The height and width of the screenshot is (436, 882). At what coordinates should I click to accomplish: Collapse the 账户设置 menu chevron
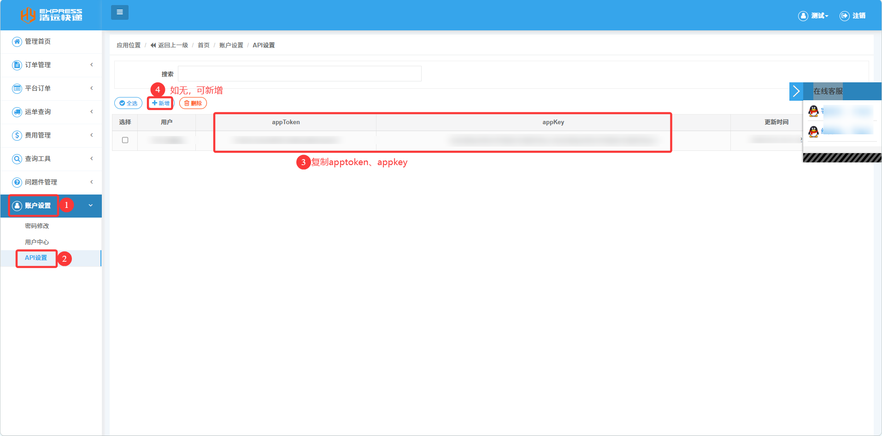91,206
